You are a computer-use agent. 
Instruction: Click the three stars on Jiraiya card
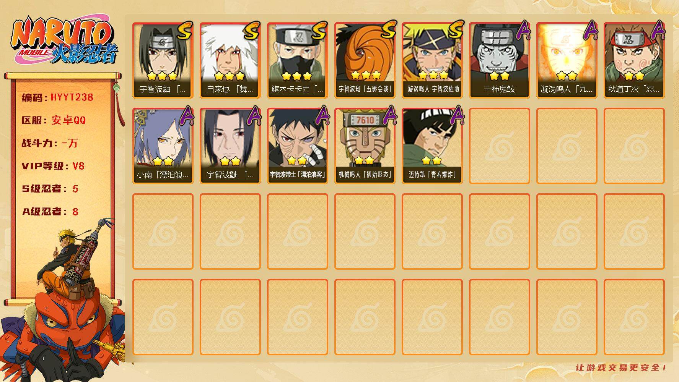230,76
